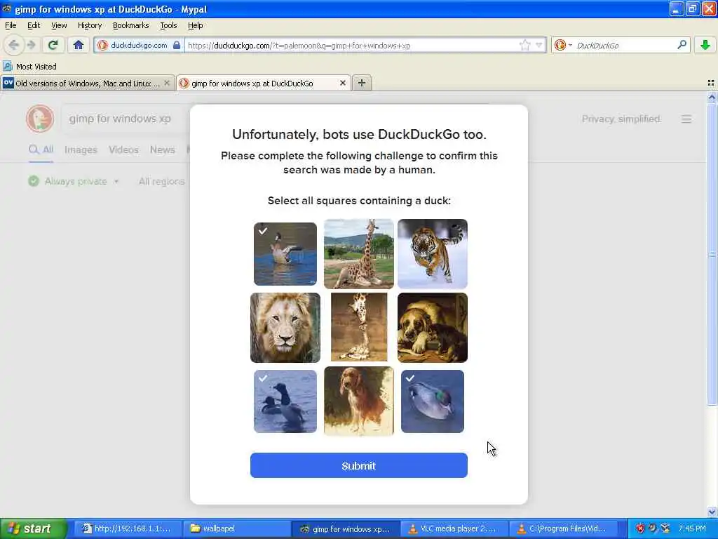Image resolution: width=718 pixels, height=539 pixels.
Task: Switch to the Images results tab
Action: [81, 150]
